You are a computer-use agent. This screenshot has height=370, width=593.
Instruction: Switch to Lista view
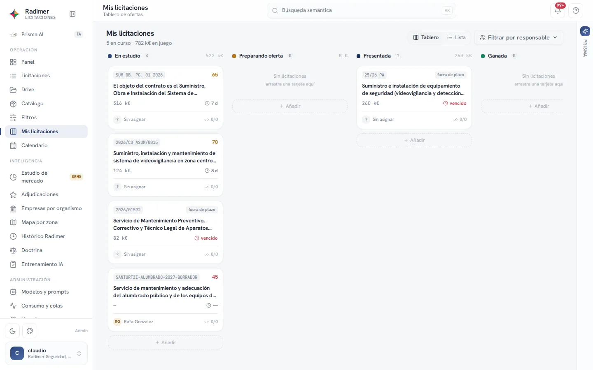tap(456, 37)
